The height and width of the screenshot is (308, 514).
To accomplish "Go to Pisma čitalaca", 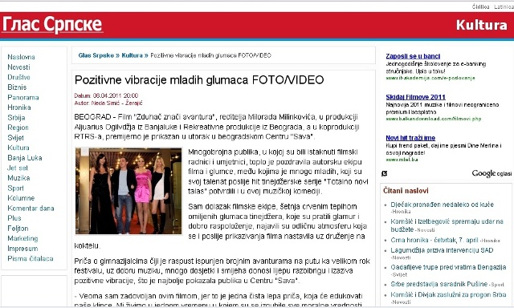I will (x=31, y=258).
